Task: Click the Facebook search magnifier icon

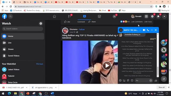Action: [x=10, y=17]
